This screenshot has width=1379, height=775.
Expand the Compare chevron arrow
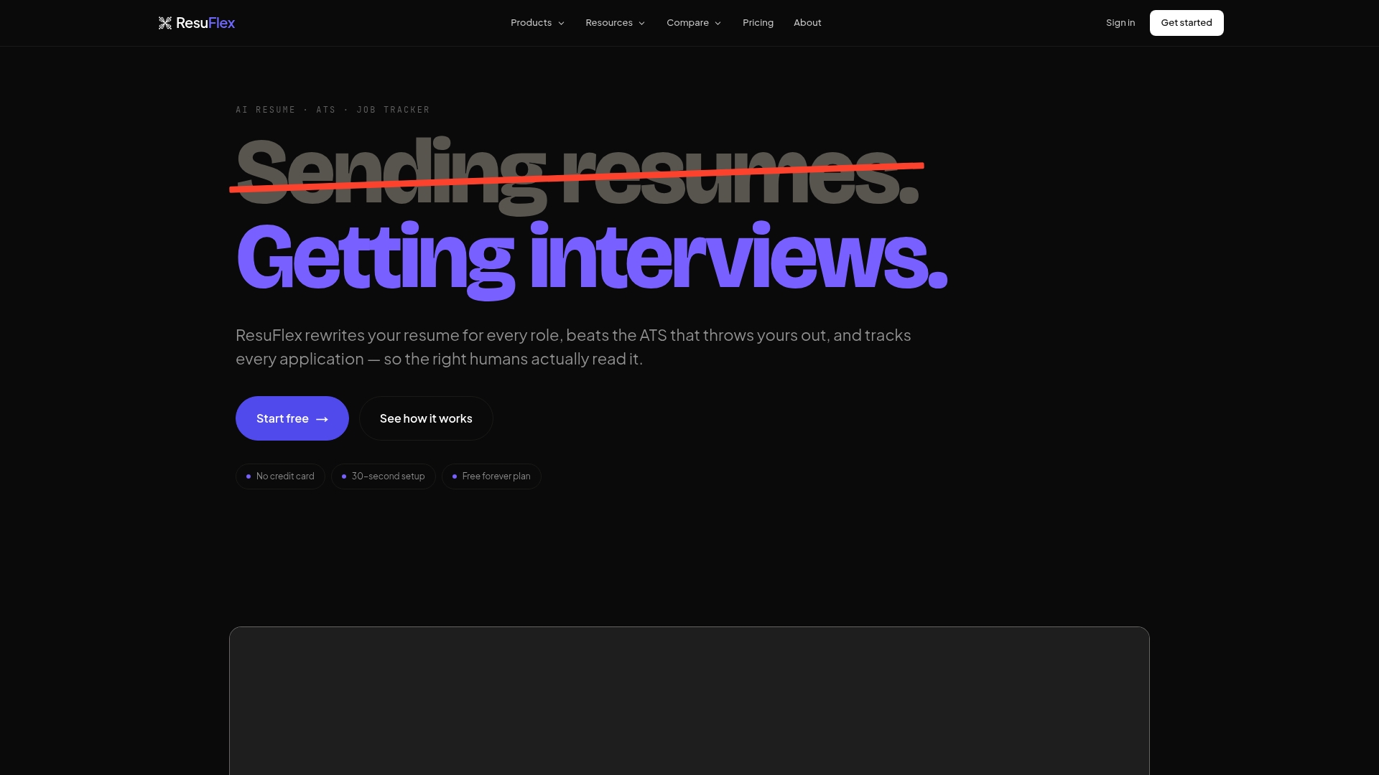coord(718,24)
